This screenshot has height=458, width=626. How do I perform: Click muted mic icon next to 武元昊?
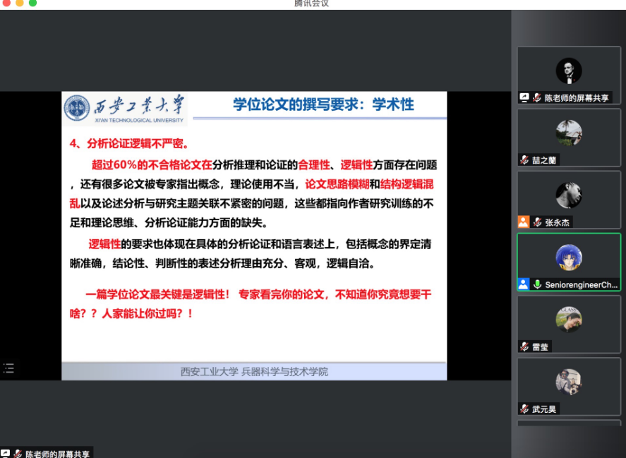click(x=524, y=409)
